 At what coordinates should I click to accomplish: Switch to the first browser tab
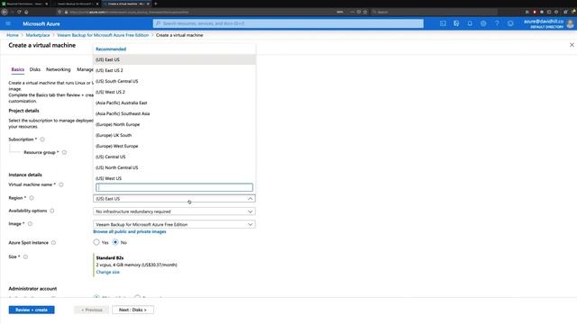point(25,4)
